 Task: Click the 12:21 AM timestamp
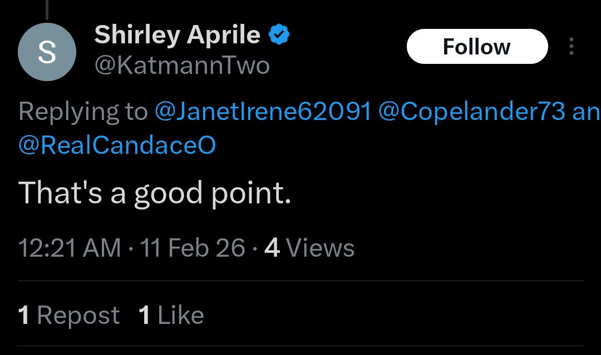(x=70, y=247)
